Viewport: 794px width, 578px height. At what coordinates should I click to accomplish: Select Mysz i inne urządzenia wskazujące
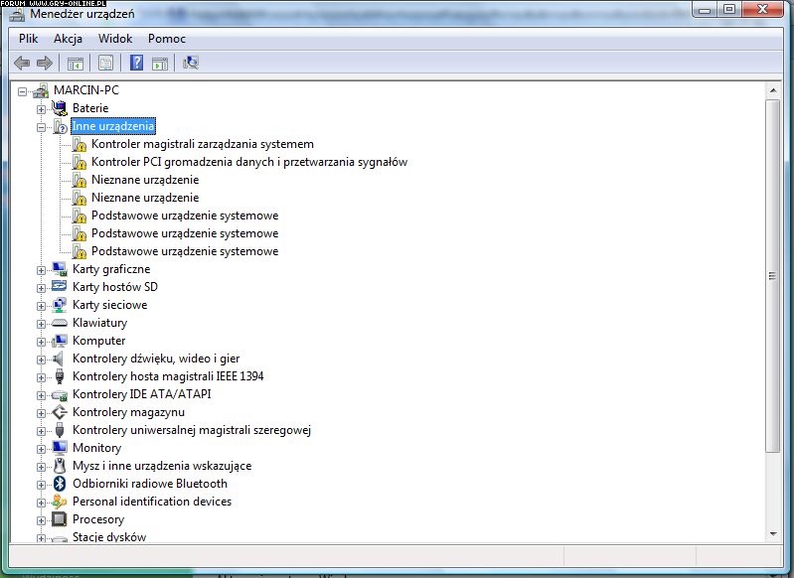[x=162, y=466]
